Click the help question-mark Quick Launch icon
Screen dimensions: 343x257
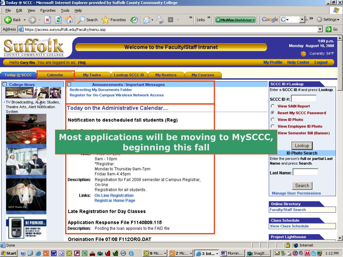[x=23, y=253]
